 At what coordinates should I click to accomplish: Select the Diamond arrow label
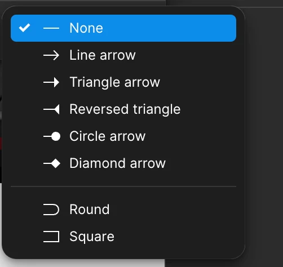[118, 163]
